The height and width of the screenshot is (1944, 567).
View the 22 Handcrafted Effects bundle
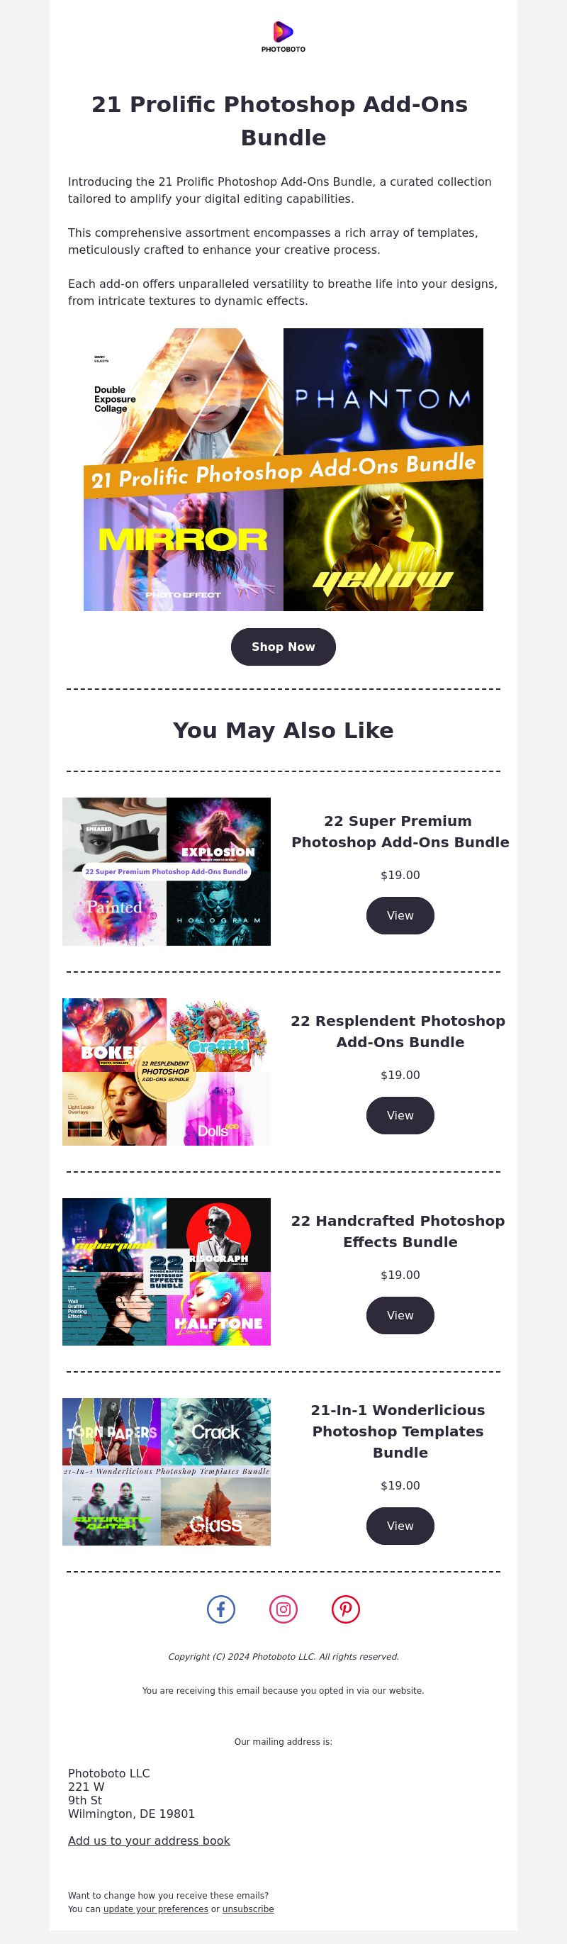400,1315
